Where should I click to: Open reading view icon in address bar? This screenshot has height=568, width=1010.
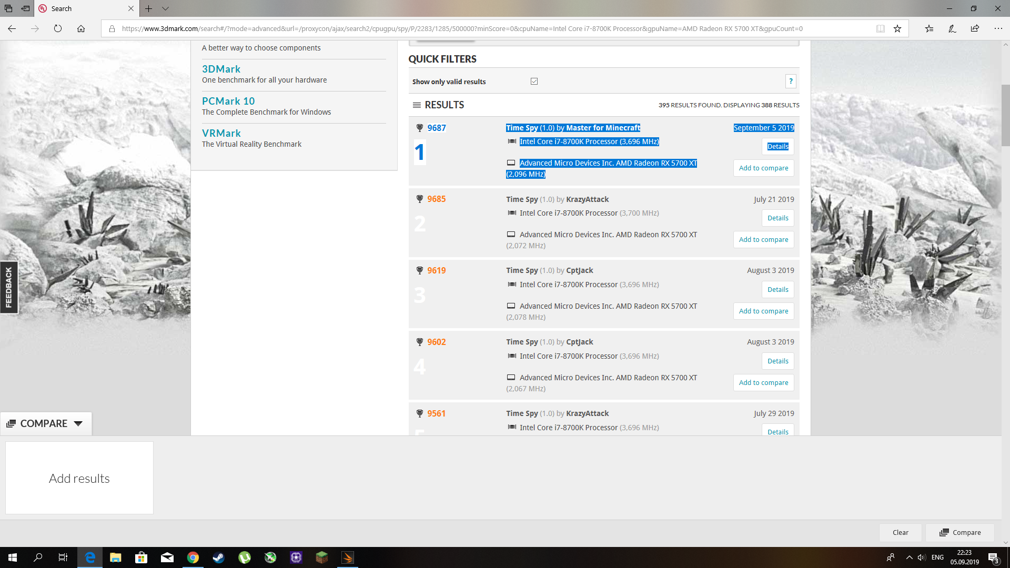click(880, 29)
